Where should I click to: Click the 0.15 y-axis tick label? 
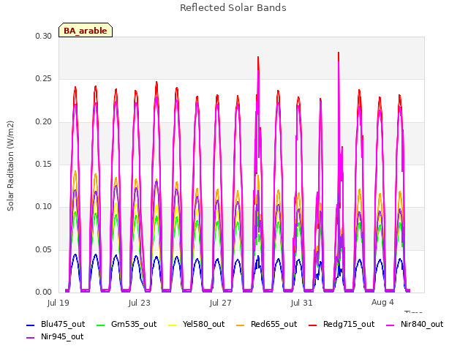point(44,164)
